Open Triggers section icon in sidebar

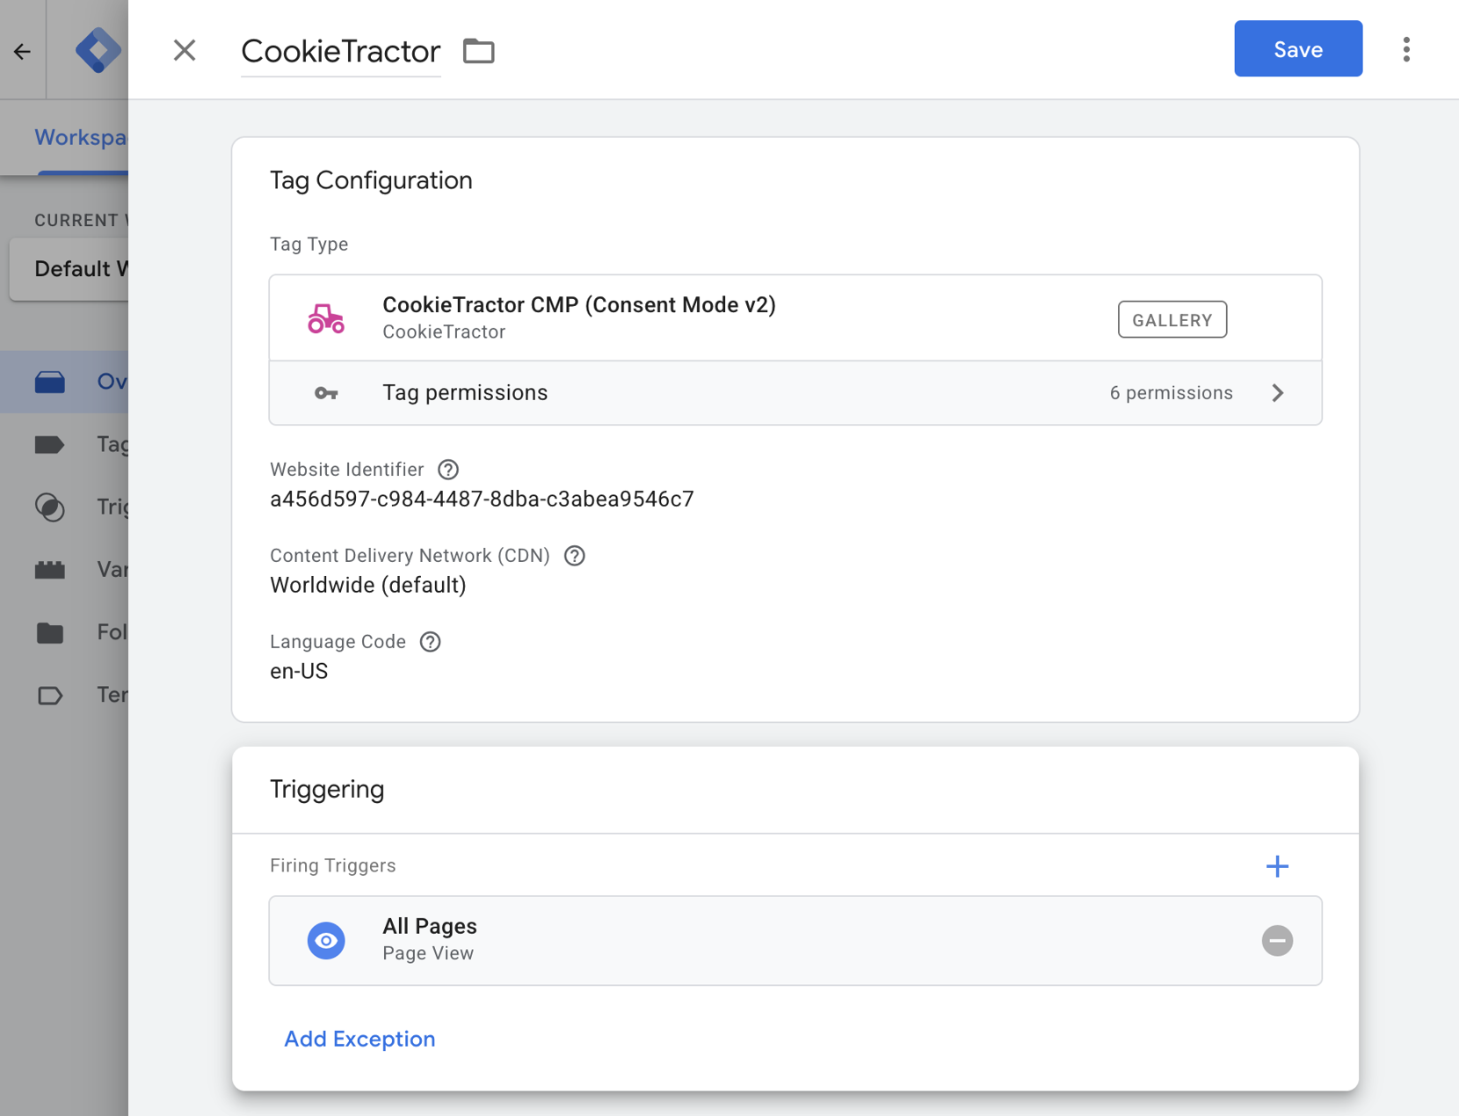pos(50,507)
